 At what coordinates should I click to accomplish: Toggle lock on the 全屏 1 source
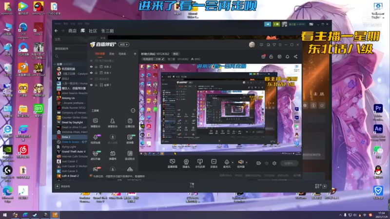point(96,85)
